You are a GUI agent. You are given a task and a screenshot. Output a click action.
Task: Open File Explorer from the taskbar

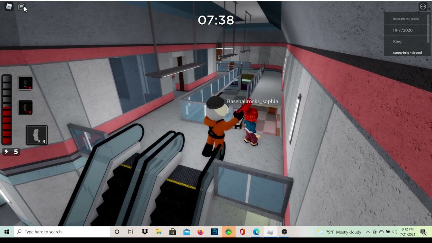tap(159, 232)
